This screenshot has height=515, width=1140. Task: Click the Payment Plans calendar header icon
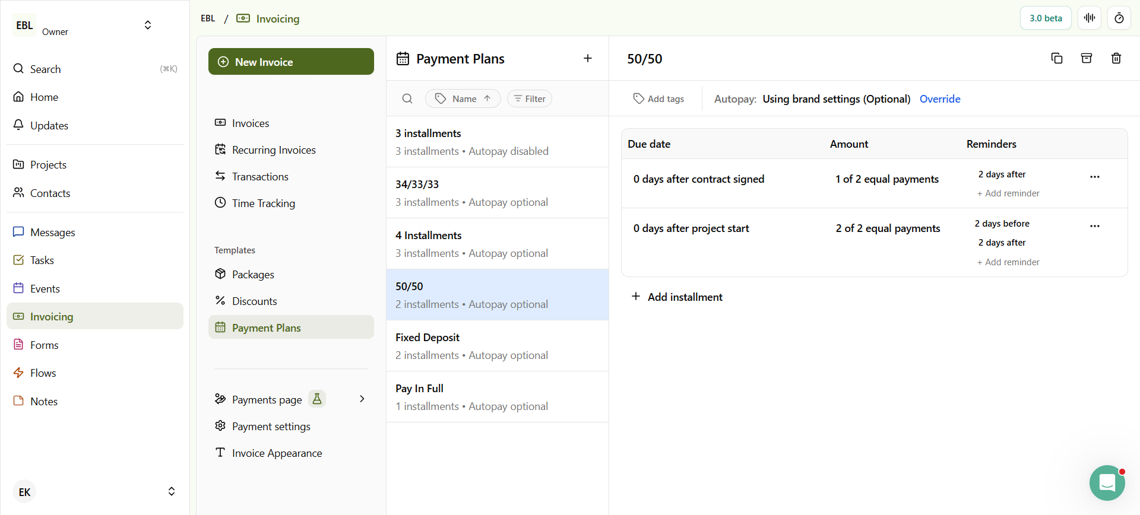tap(403, 59)
